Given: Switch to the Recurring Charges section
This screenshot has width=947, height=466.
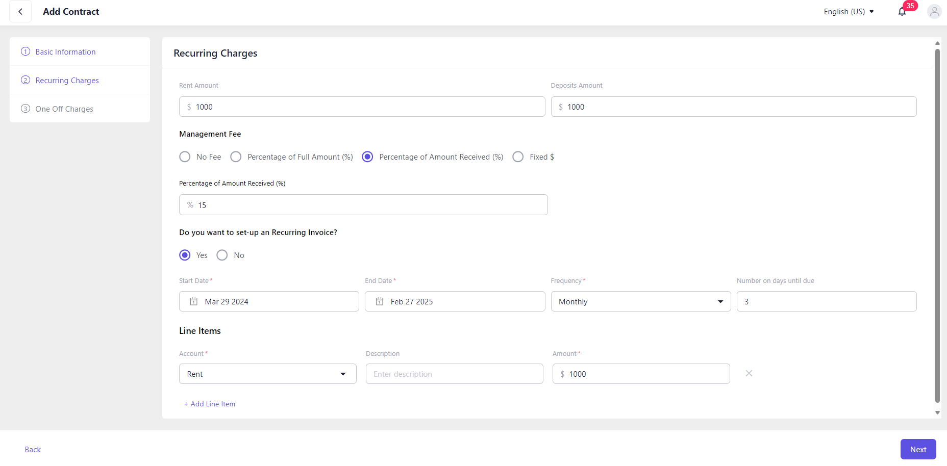Looking at the screenshot, I should click(x=67, y=80).
